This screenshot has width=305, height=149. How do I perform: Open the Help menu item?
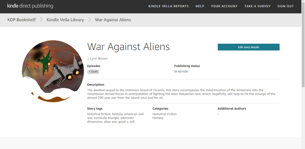point(200,6)
